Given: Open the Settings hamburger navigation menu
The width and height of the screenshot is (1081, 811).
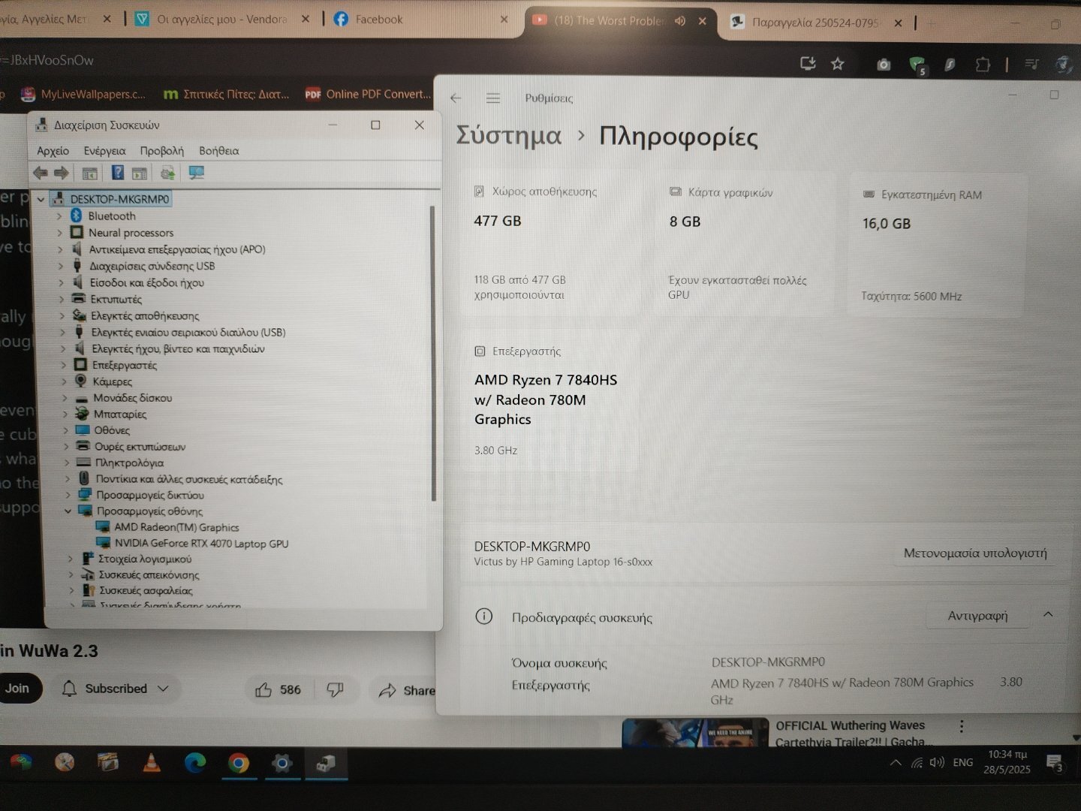Looking at the screenshot, I should click(x=493, y=98).
